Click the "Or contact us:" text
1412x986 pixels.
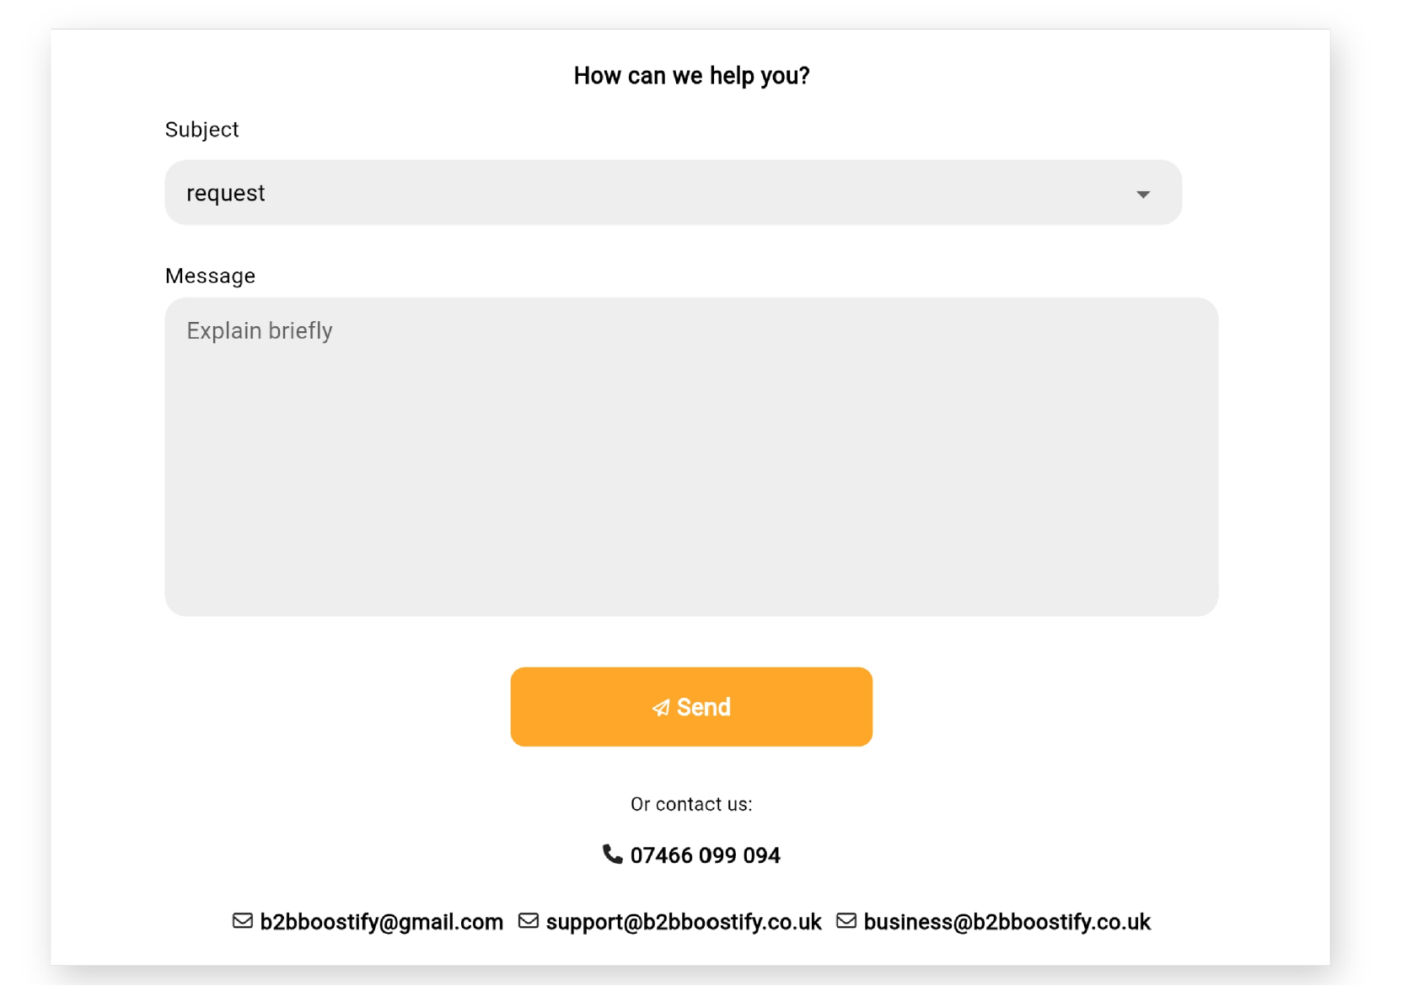coord(691,804)
